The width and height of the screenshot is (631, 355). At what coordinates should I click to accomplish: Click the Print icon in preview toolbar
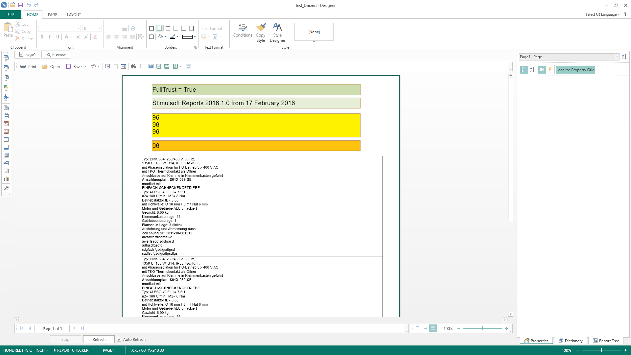(x=23, y=66)
